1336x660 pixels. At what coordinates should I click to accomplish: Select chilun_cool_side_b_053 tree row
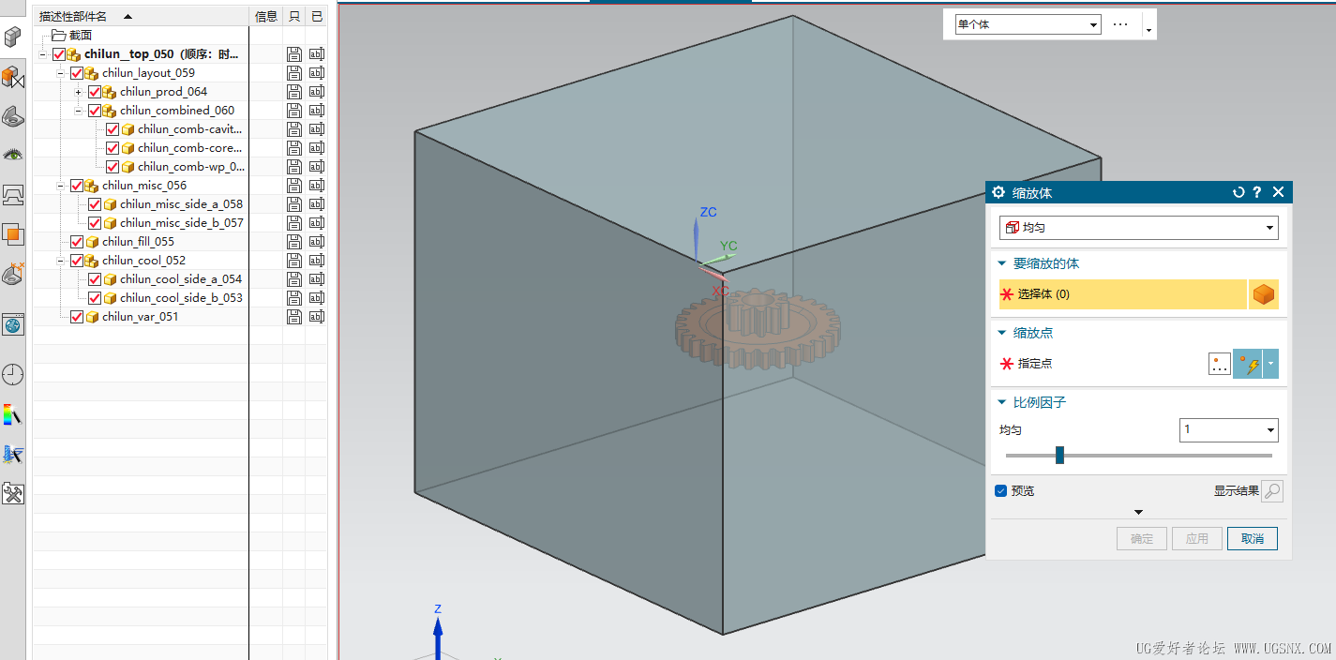[173, 298]
